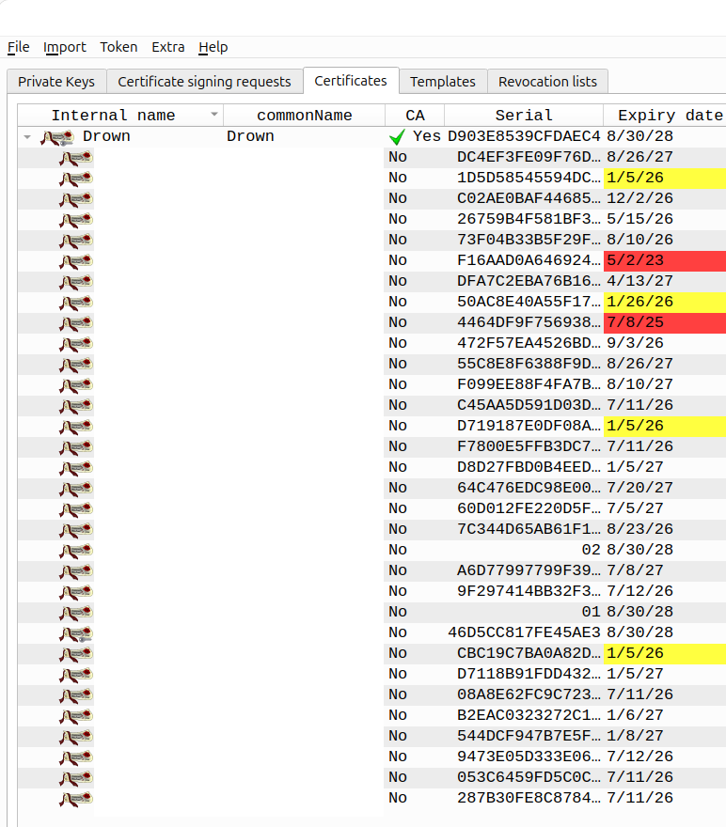This screenshot has height=827, width=726.
Task: Select certificate icon for serial DFA7C2EBA76B16
Action: pos(76,282)
